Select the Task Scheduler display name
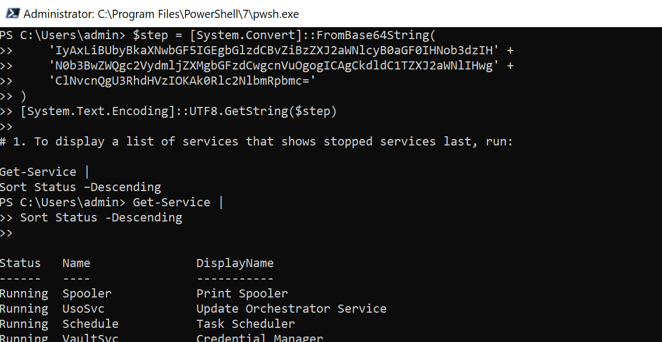 click(x=245, y=324)
